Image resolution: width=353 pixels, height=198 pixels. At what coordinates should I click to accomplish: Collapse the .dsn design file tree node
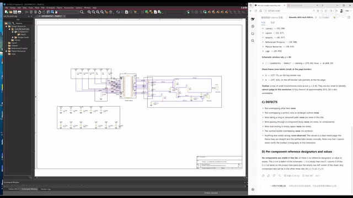point(9,29)
